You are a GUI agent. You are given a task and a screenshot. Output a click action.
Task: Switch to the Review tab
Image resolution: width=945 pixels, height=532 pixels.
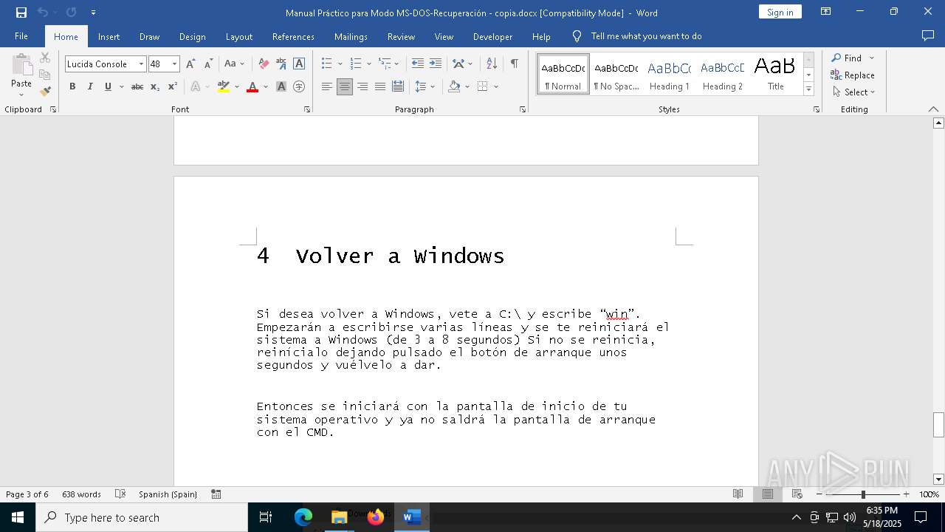coord(401,36)
